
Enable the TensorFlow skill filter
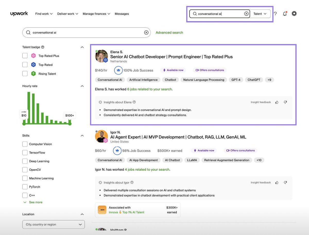coord(25,153)
